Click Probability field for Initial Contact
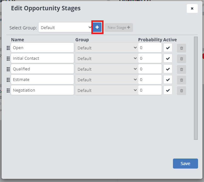 click(150, 58)
